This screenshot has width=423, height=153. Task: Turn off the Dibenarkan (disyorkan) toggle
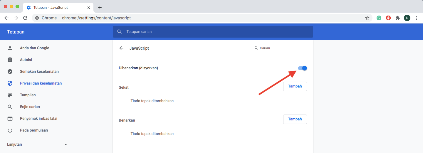[302, 68]
